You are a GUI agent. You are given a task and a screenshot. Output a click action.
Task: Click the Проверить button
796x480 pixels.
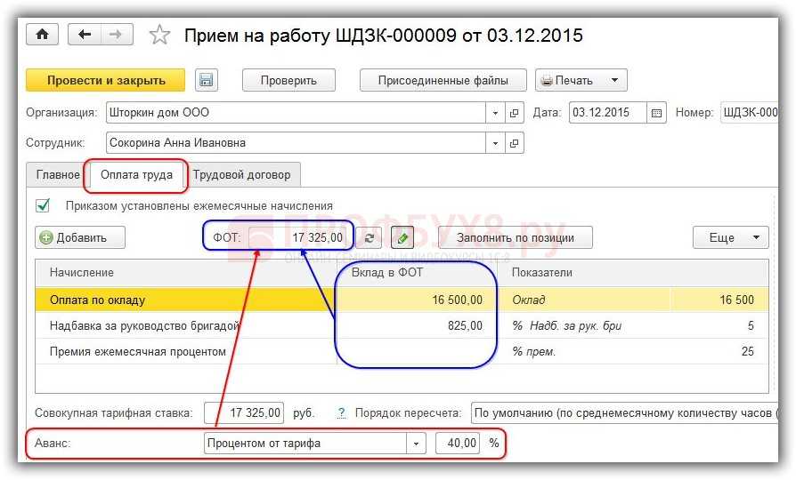[x=288, y=80]
